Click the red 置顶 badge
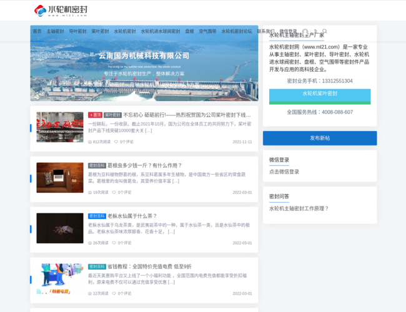Viewport: 406px width, 312px height. click(x=95, y=115)
